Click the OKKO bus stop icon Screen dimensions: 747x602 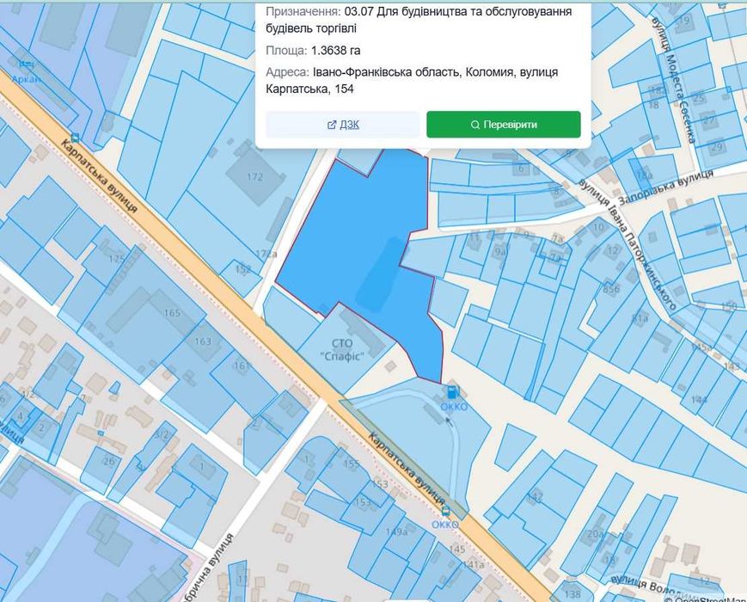pyautogui.click(x=445, y=512)
